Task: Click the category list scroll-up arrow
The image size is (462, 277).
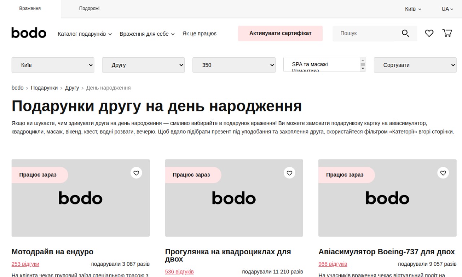Action: (363, 60)
